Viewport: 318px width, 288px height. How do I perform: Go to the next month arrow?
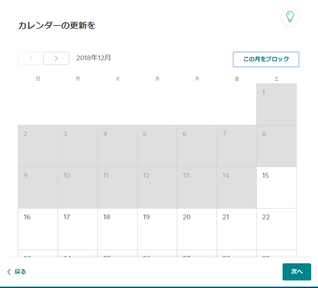(x=56, y=58)
